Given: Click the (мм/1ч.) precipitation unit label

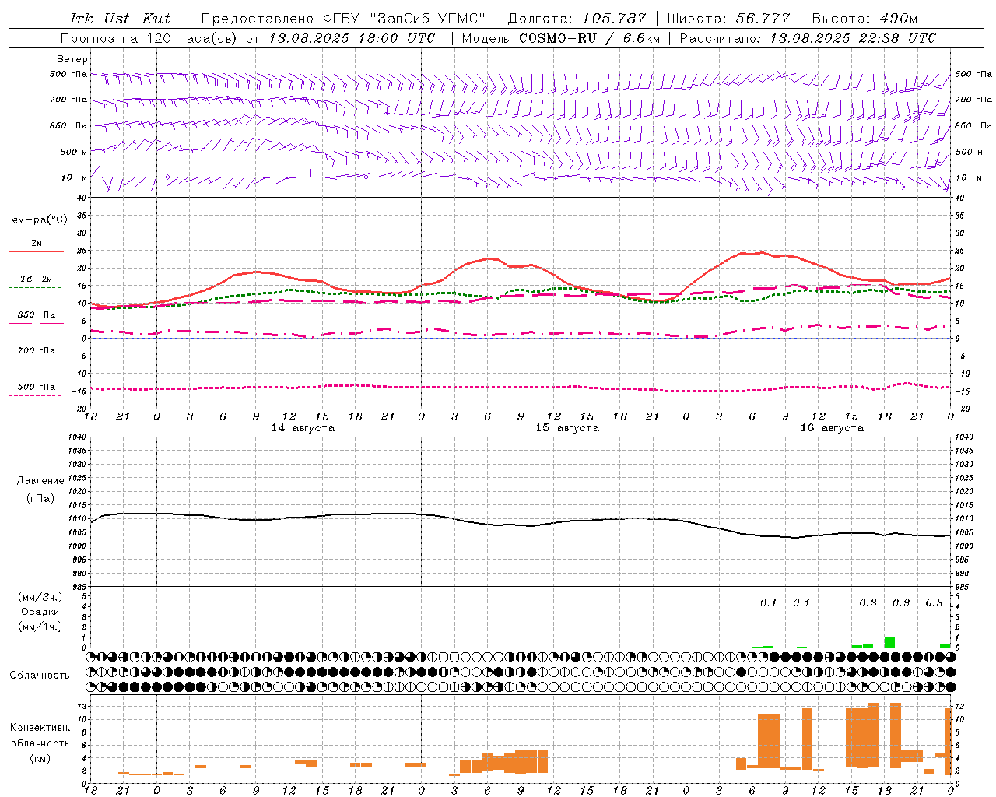Looking at the screenshot, I should pyautogui.click(x=40, y=627).
